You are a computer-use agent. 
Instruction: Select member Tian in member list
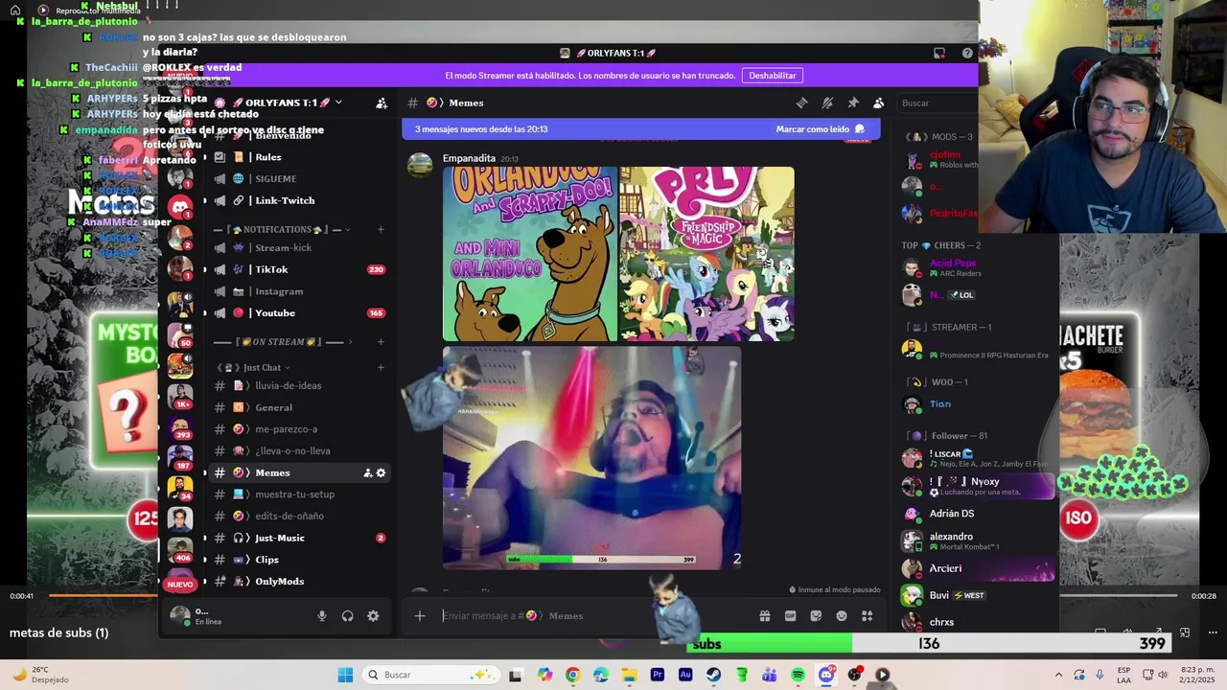978,404
